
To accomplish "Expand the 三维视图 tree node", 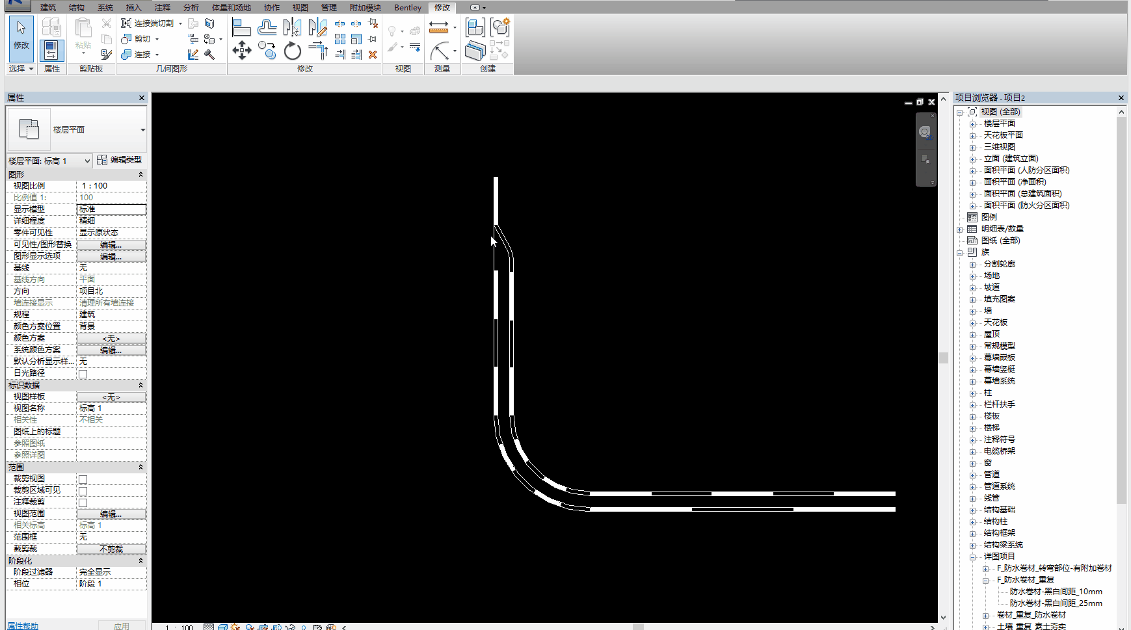I will (972, 147).
